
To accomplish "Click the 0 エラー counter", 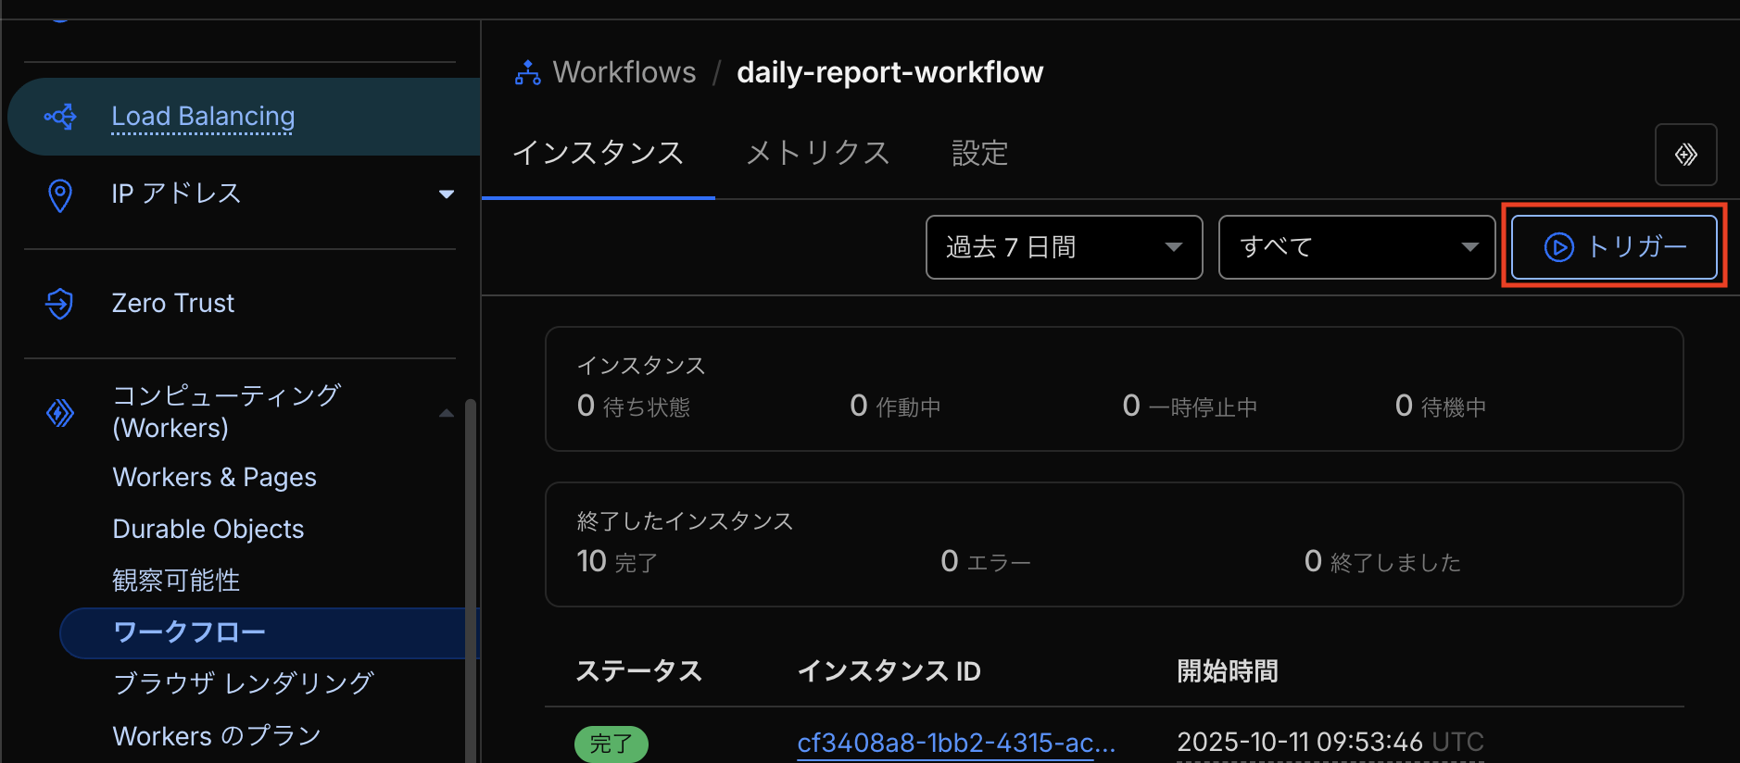I will pyautogui.click(x=986, y=562).
